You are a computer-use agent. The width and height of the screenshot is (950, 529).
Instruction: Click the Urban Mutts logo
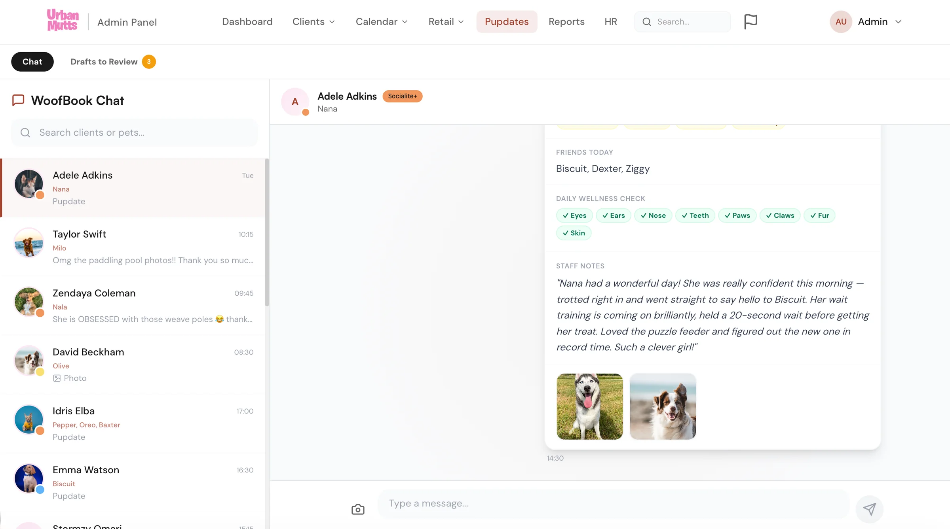click(63, 20)
